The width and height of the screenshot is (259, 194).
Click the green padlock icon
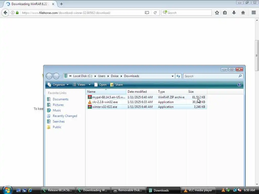pos(17,13)
